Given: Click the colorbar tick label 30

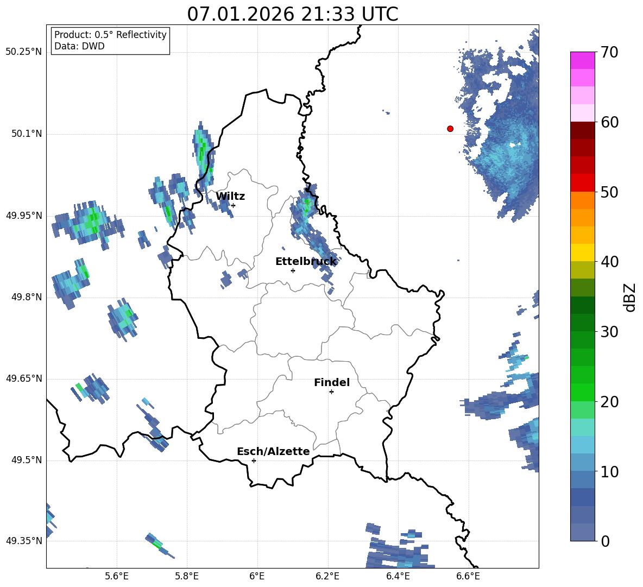Looking at the screenshot, I should (x=609, y=332).
